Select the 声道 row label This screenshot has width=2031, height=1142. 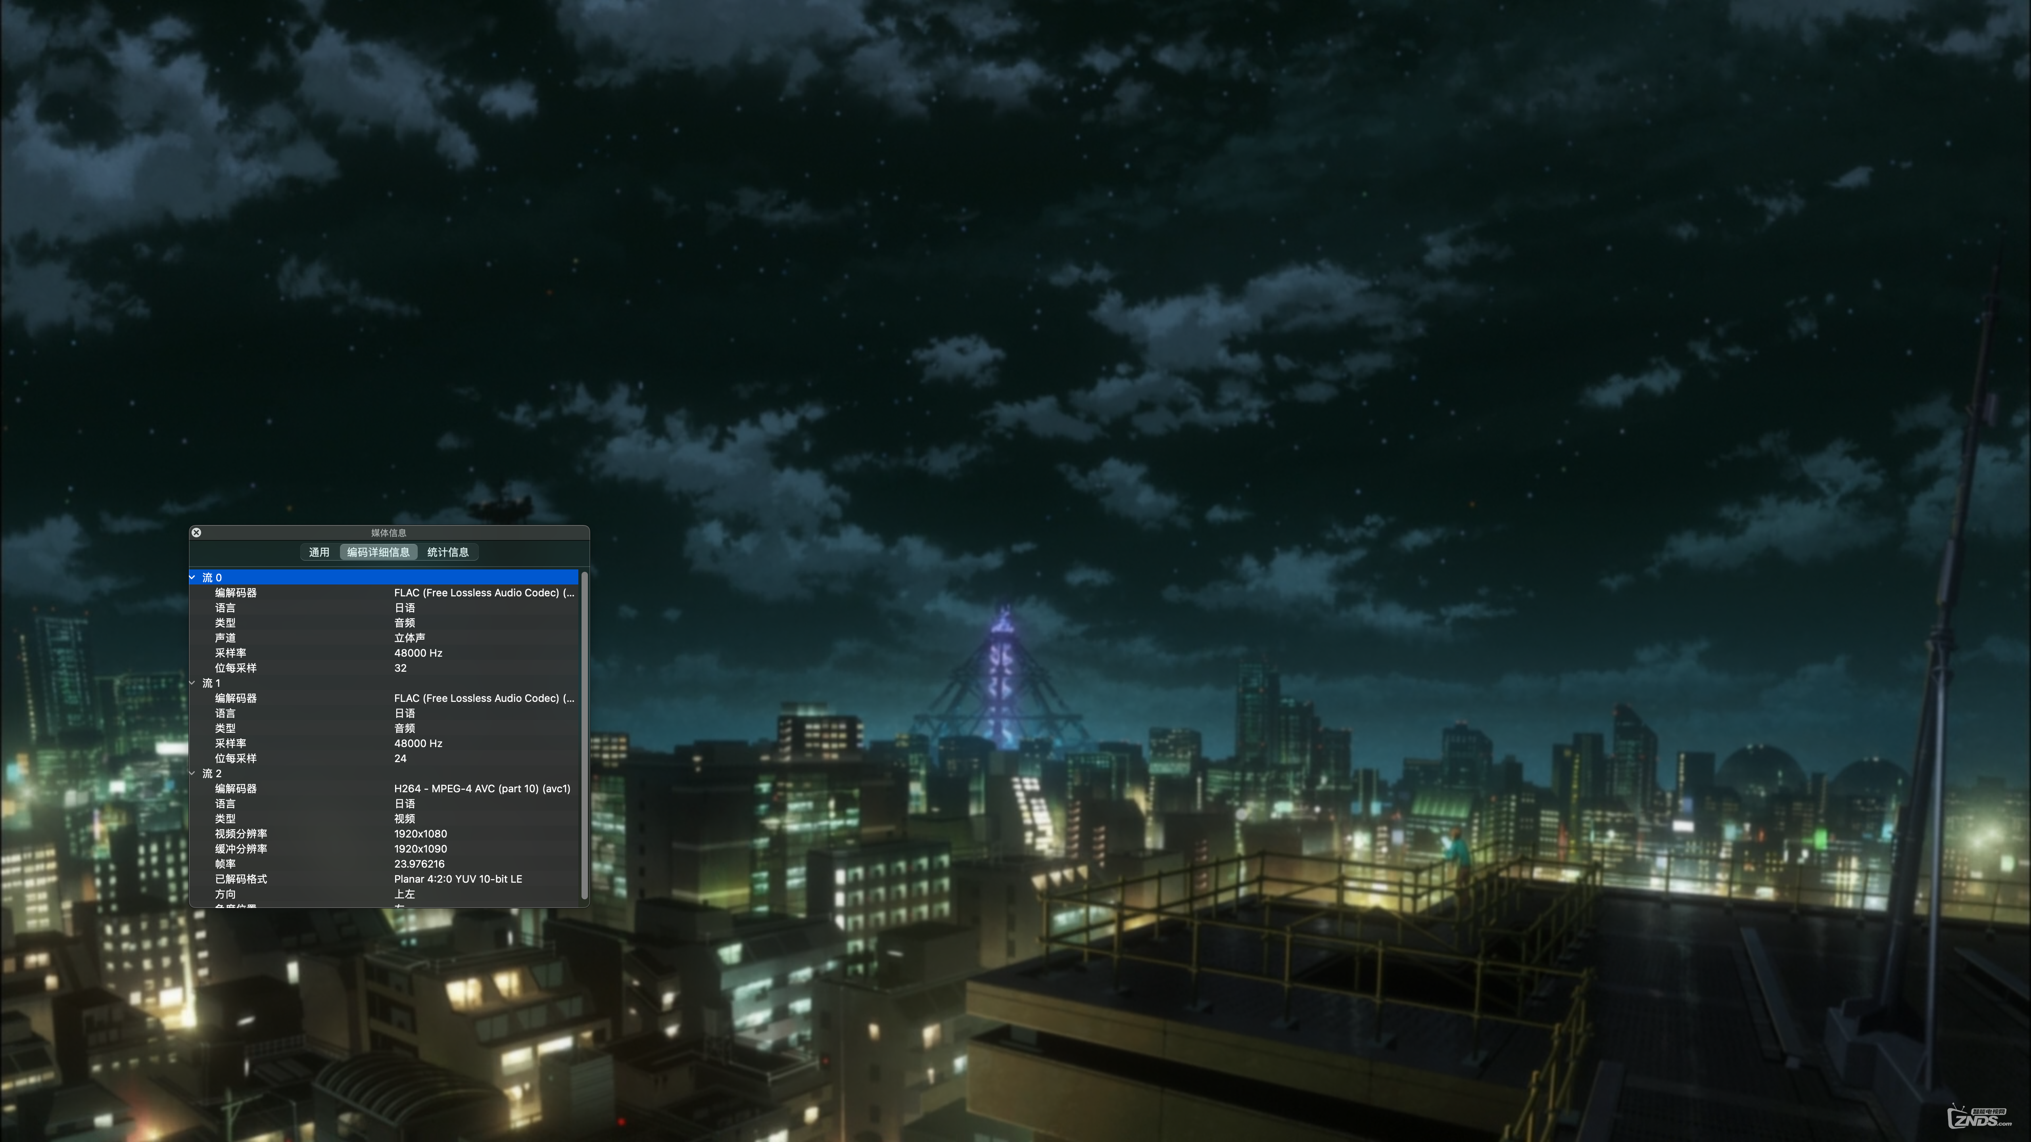click(x=225, y=638)
